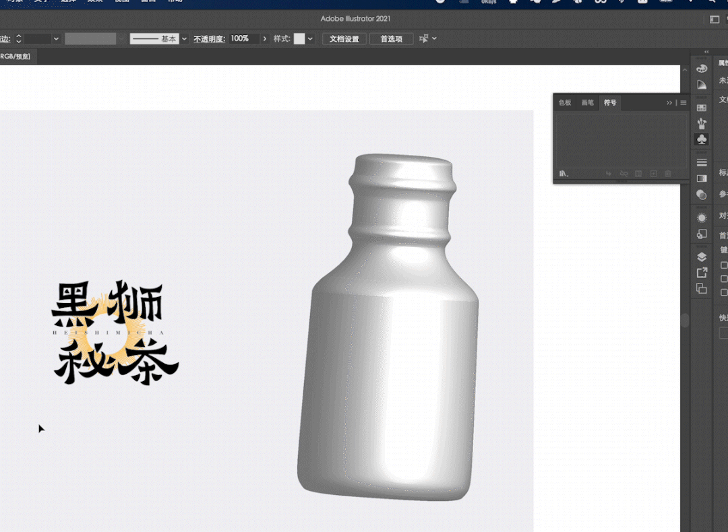Open the Gradient panel icon
728x532 pixels.
click(702, 178)
